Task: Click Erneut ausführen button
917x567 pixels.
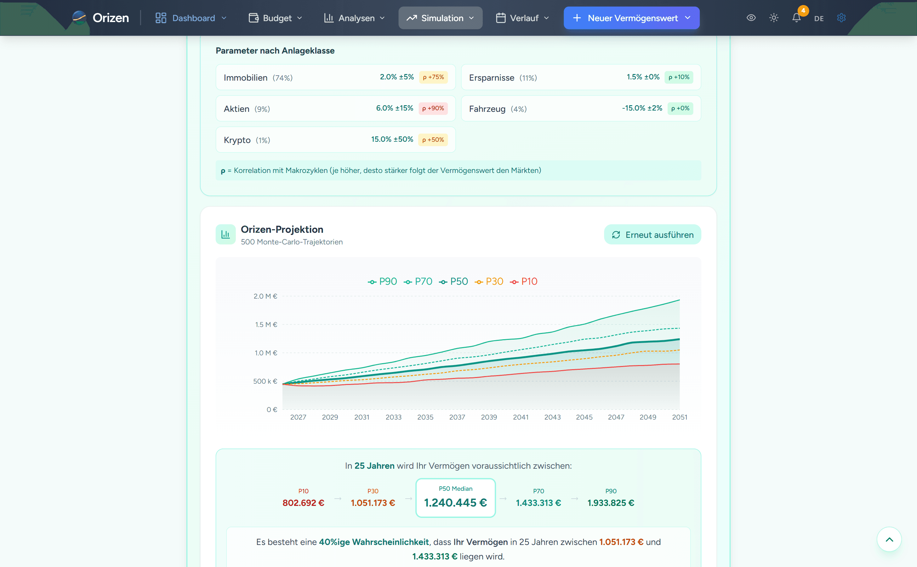Action: [652, 234]
